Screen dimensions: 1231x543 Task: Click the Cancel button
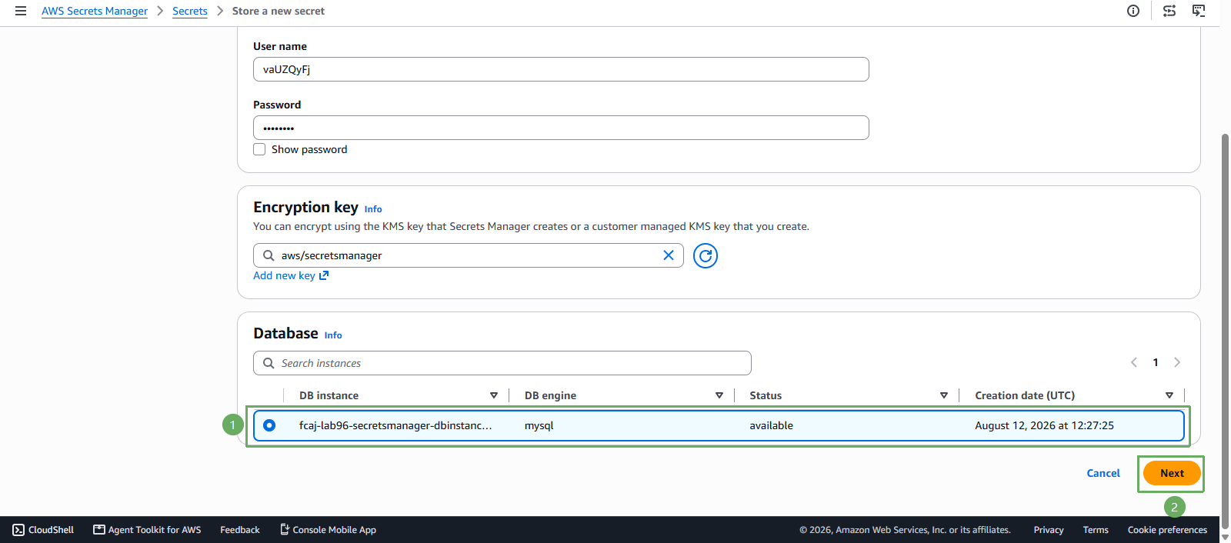[x=1103, y=473]
